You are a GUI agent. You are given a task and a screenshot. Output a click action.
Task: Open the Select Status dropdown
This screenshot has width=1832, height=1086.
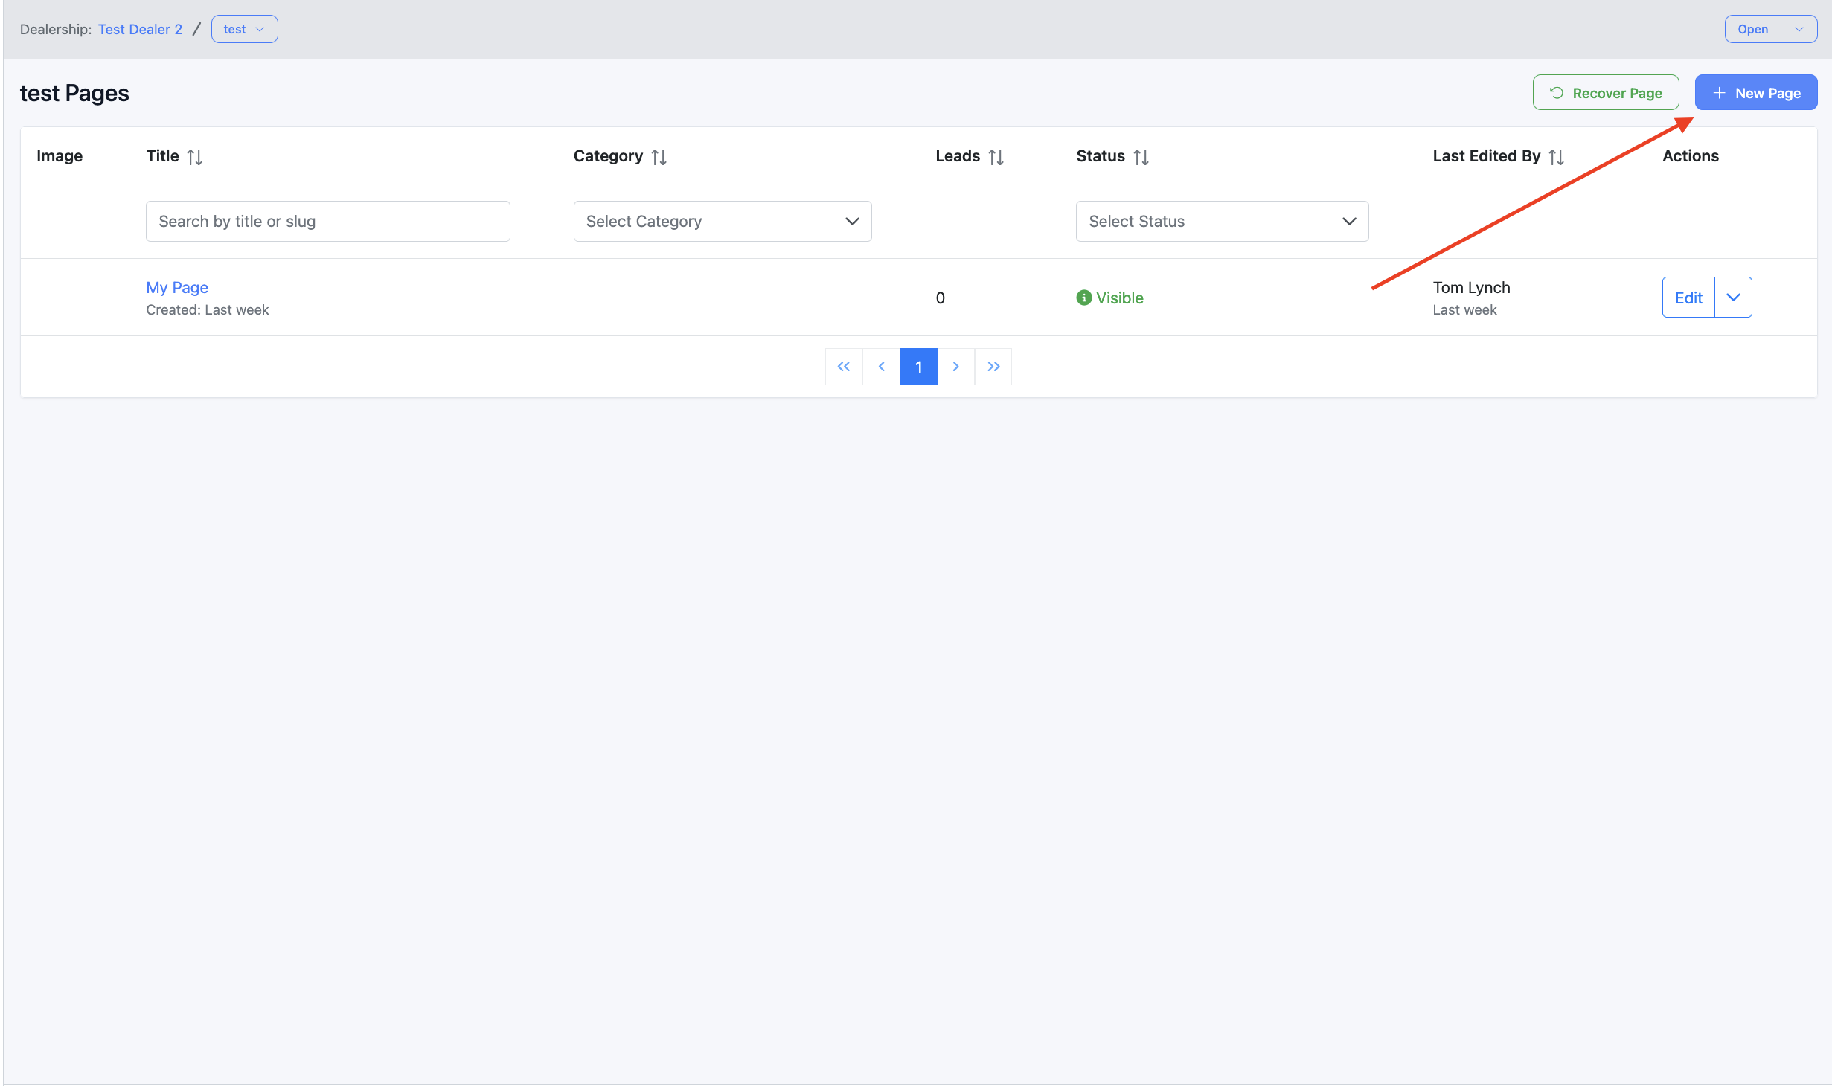[x=1221, y=221]
